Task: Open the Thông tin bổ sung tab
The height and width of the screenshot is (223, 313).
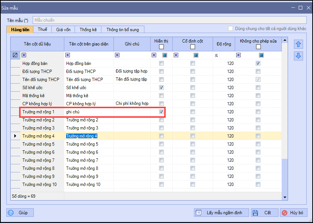Action: point(123,29)
